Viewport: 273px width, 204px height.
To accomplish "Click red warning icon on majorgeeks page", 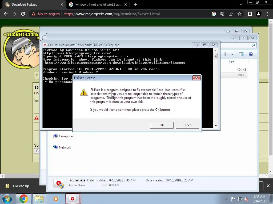I will 36,118.
